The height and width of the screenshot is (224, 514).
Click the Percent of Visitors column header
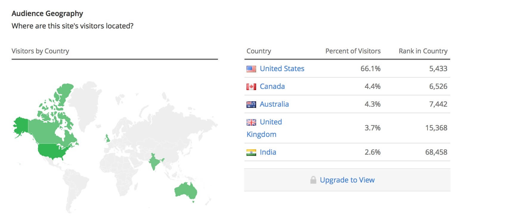pos(353,51)
